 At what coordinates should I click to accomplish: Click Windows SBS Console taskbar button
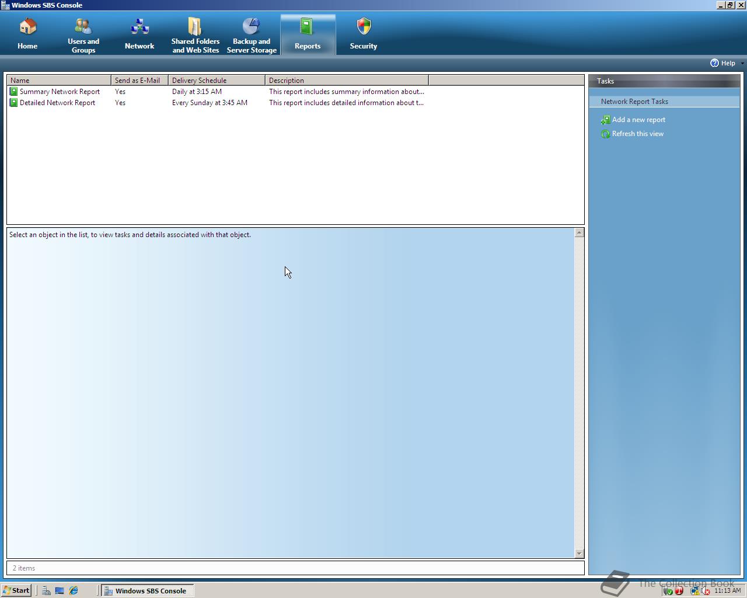[x=147, y=590]
